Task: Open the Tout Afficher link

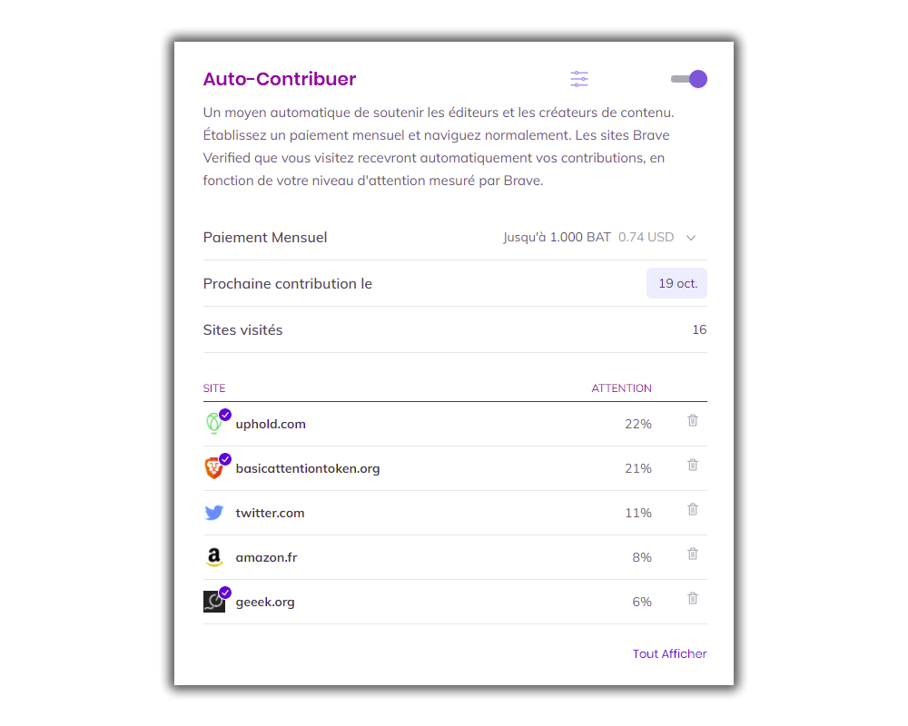Action: tap(669, 653)
